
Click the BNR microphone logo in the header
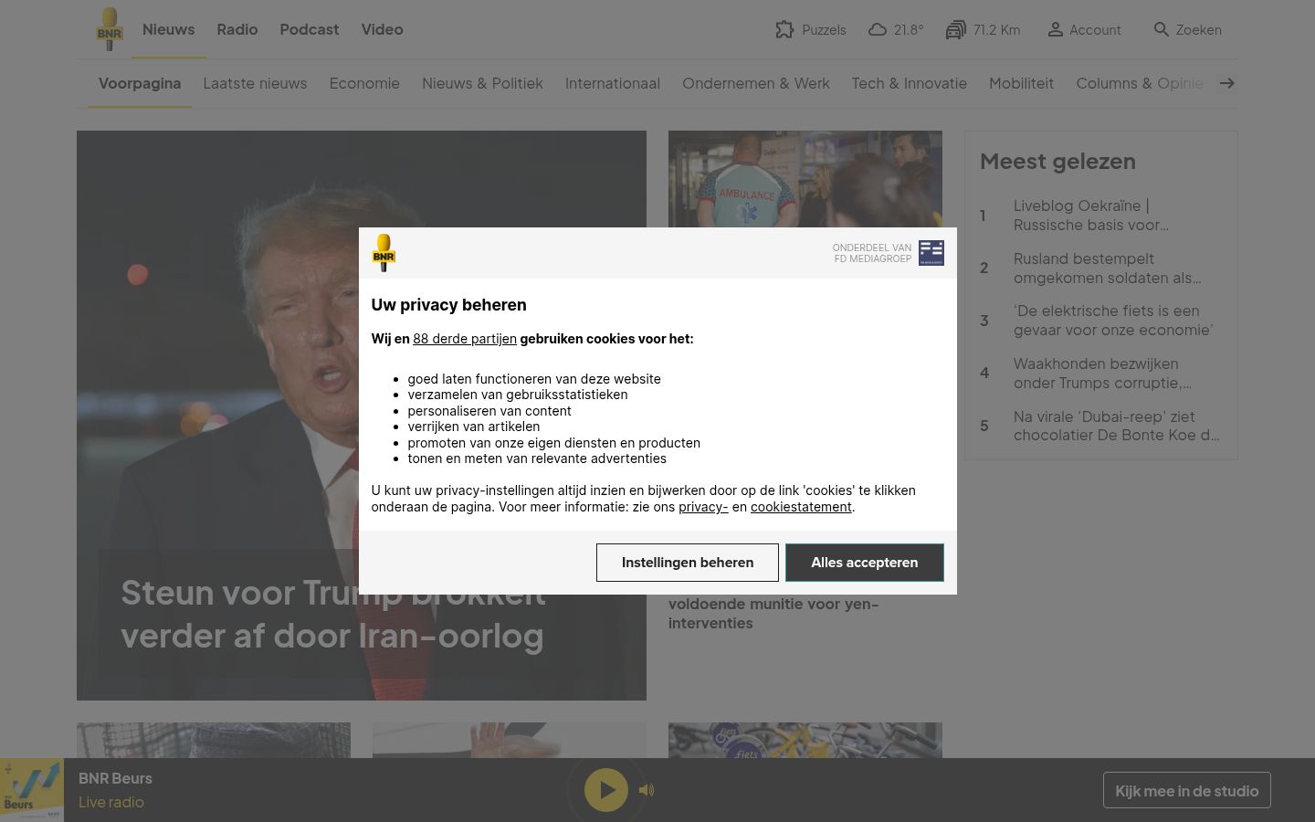point(109,29)
